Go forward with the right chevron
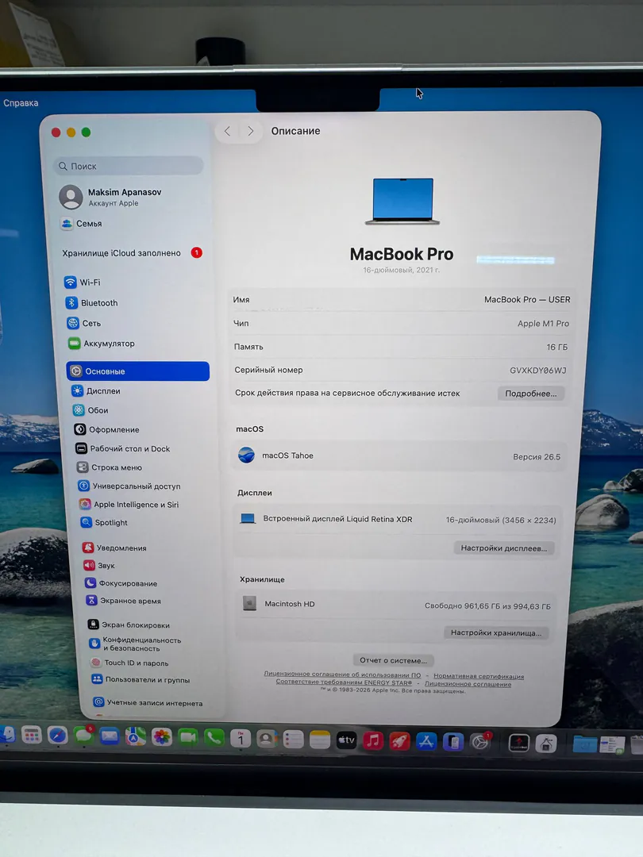 coord(250,131)
